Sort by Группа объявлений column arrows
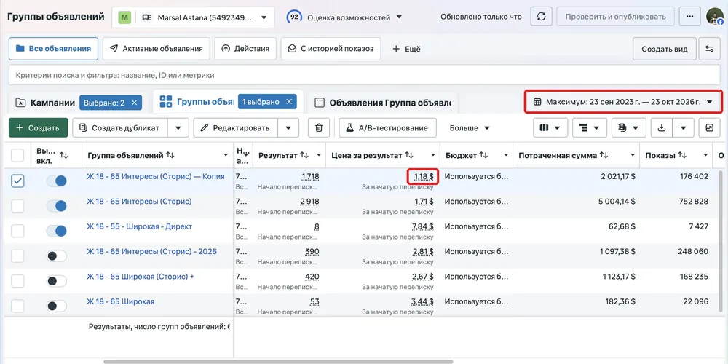Viewport: 728px width, 364px height. (x=170, y=155)
